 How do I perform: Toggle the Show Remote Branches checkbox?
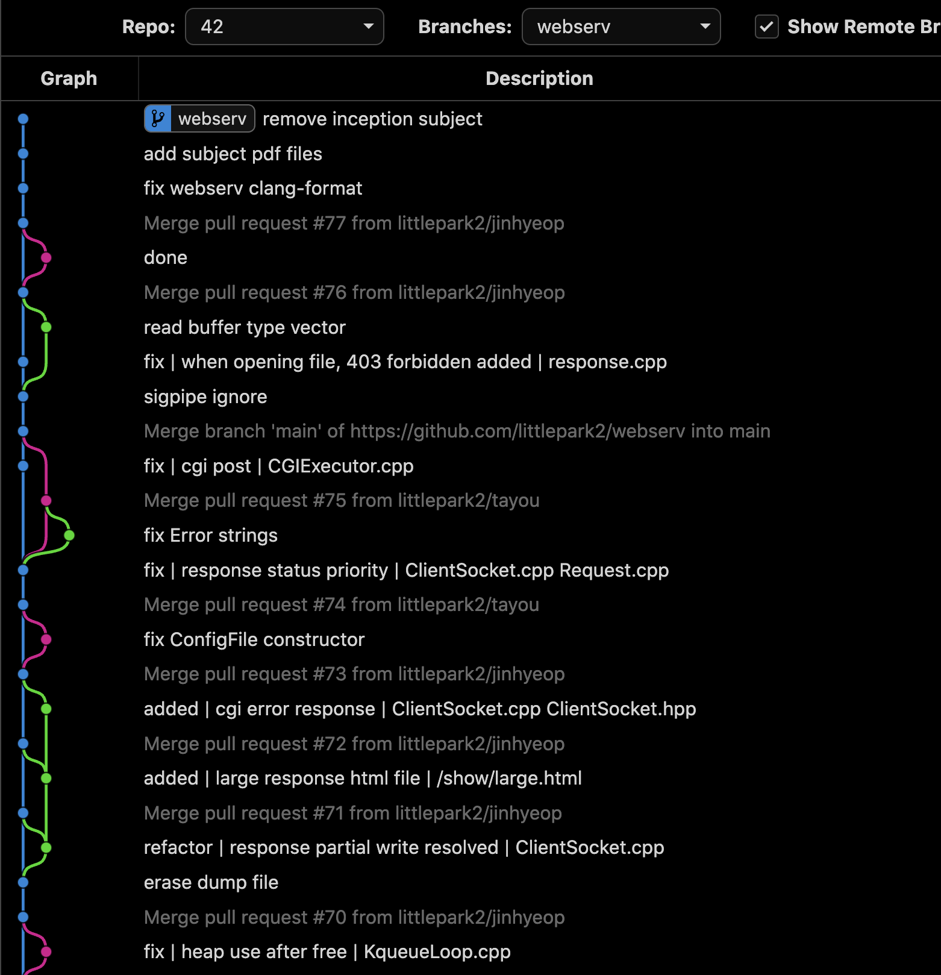(767, 27)
